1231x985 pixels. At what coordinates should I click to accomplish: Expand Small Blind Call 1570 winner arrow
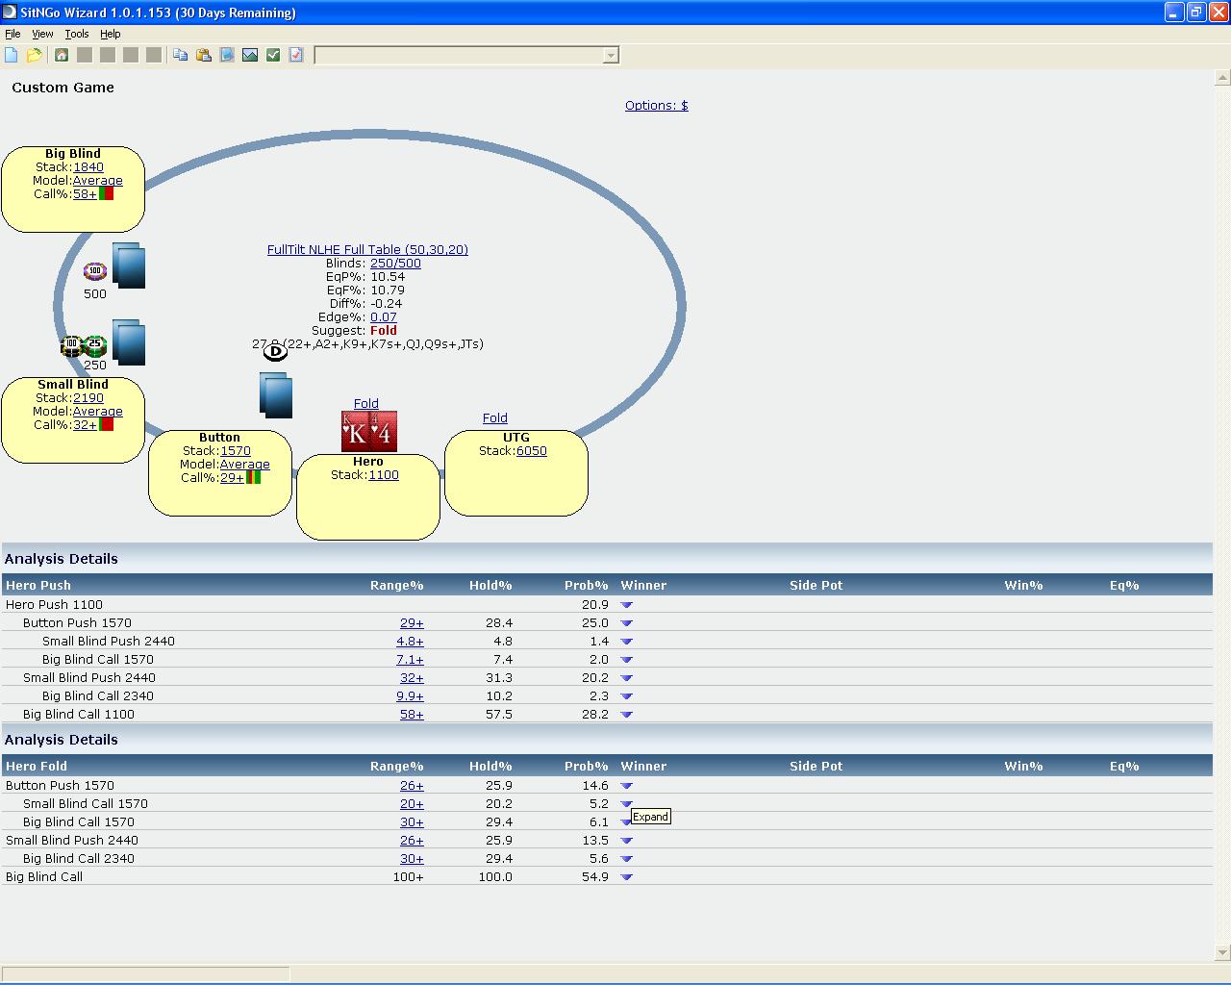[627, 804]
